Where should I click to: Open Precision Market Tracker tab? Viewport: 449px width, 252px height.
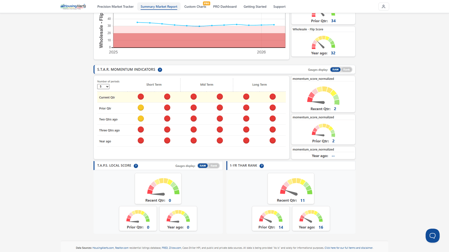pyautogui.click(x=115, y=7)
